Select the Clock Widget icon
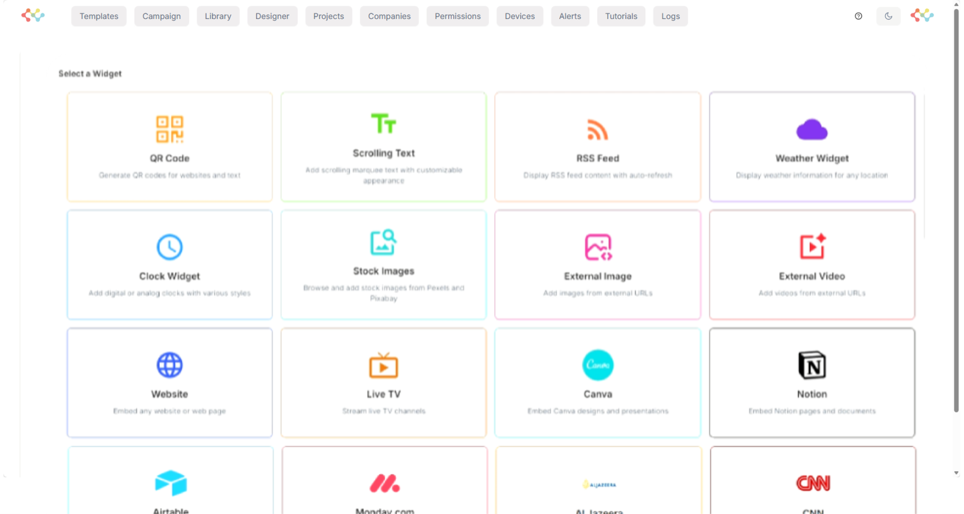964x514 pixels. [x=169, y=247]
